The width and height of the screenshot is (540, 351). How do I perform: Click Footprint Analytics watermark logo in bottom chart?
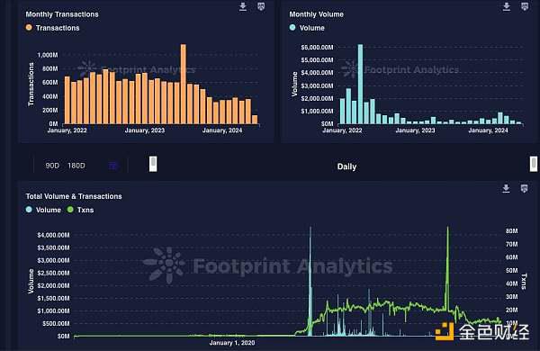pos(165,265)
